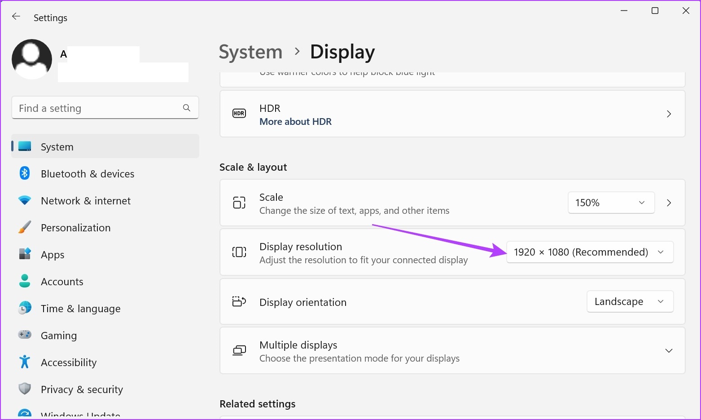This screenshot has width=701, height=420.
Task: Select System in the sidebar
Action: 105,146
